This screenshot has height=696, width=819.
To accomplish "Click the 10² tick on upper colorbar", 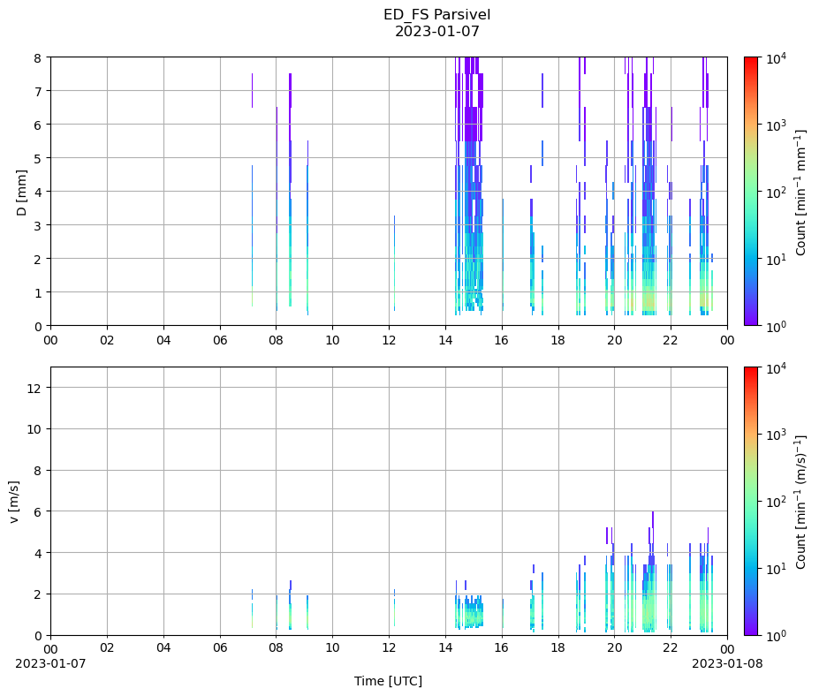I will coord(776,193).
